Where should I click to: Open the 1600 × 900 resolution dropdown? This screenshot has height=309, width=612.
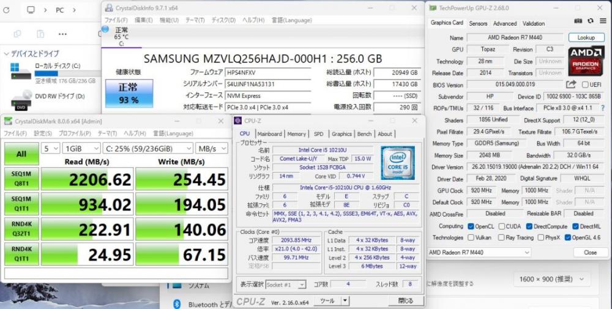point(551,279)
